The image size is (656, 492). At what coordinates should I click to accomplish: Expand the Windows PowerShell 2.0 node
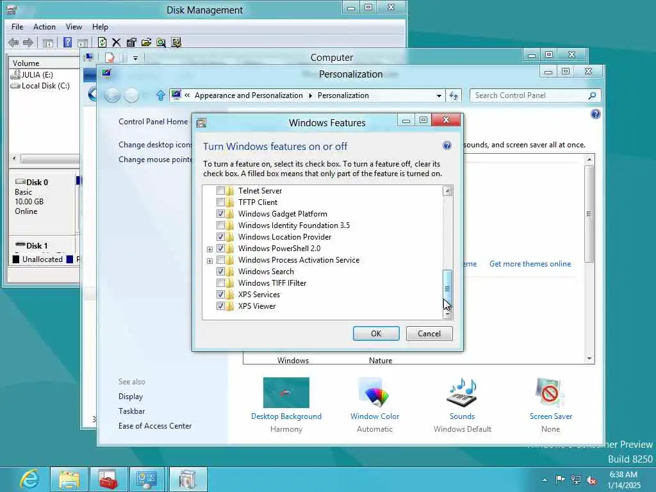tap(209, 249)
